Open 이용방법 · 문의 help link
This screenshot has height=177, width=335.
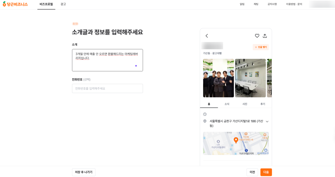(294, 4)
